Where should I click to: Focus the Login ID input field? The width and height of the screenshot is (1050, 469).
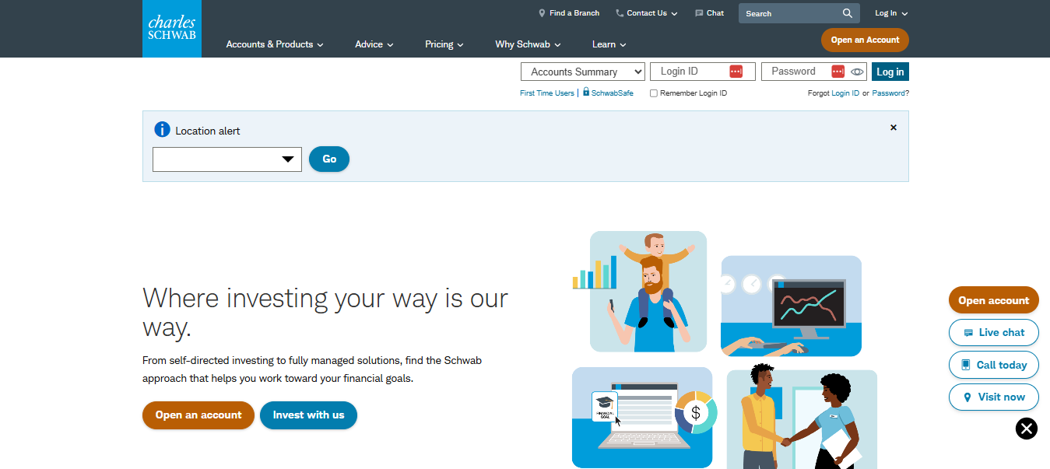pos(703,72)
